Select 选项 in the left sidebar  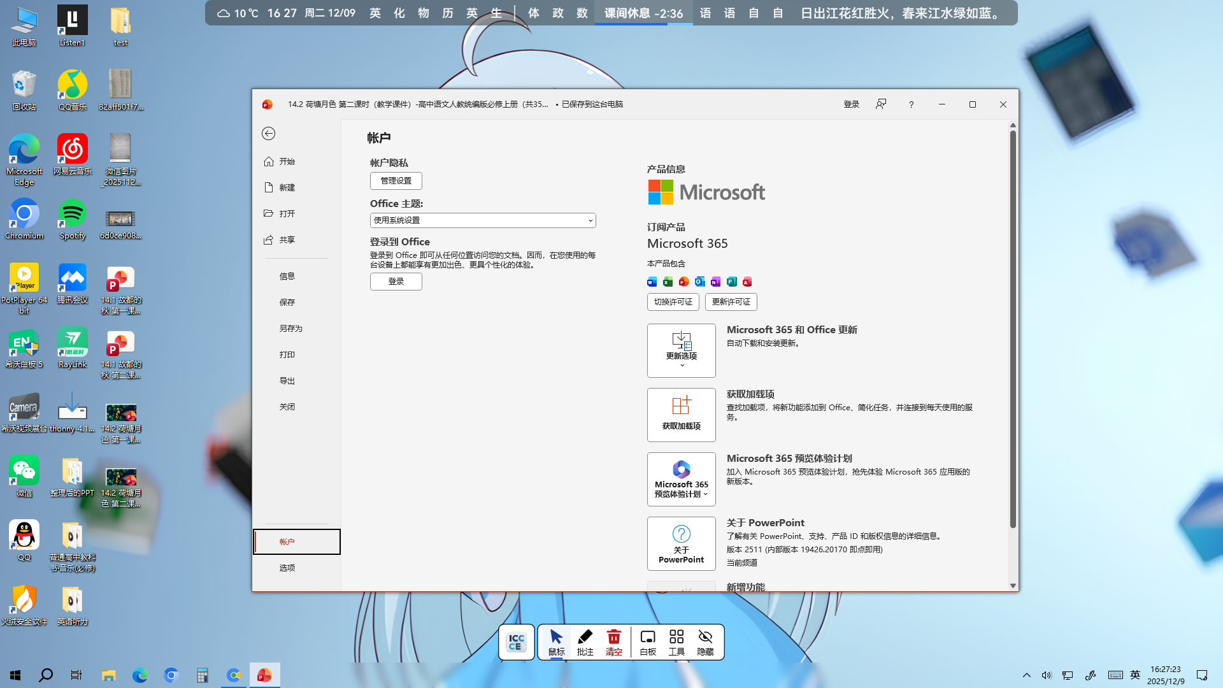(287, 568)
